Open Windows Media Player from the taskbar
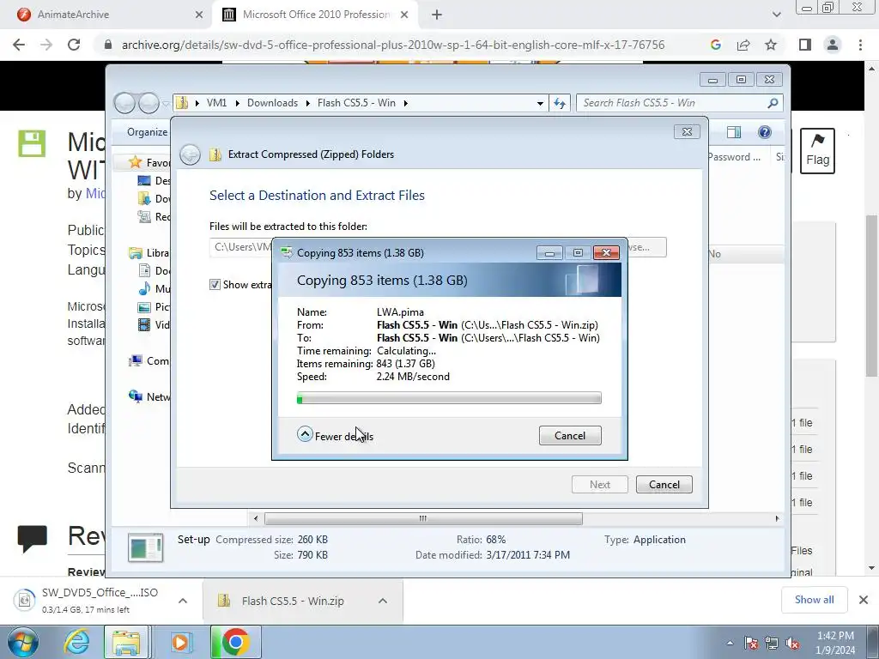 click(x=180, y=642)
